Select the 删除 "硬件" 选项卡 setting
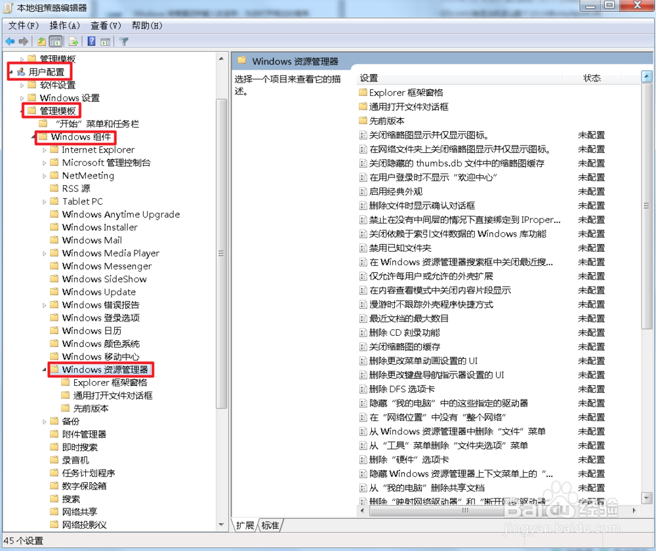Screen dimensions: 656x551 (x=409, y=460)
